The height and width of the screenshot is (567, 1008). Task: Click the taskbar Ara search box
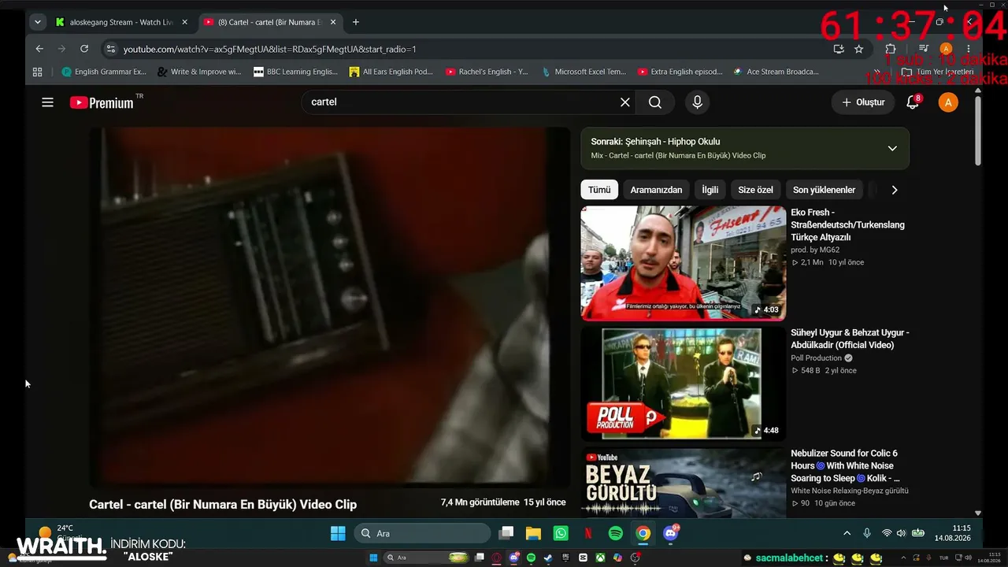point(422,533)
